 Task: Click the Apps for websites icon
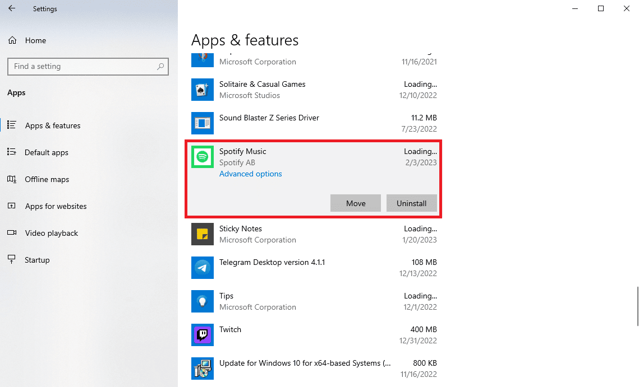(11, 206)
